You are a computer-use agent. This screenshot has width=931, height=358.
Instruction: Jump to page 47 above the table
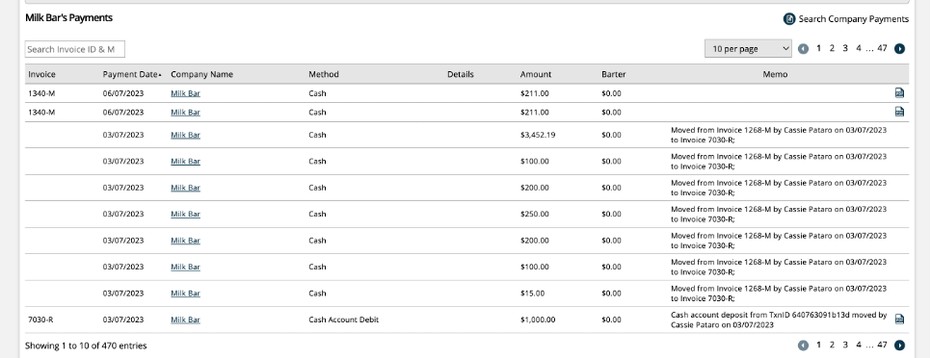[x=882, y=49]
